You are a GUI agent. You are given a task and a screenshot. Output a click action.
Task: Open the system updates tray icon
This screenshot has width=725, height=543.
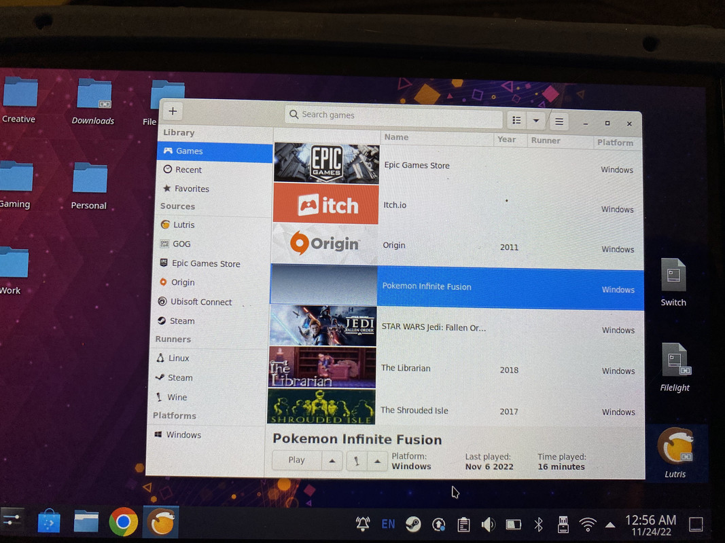click(438, 525)
